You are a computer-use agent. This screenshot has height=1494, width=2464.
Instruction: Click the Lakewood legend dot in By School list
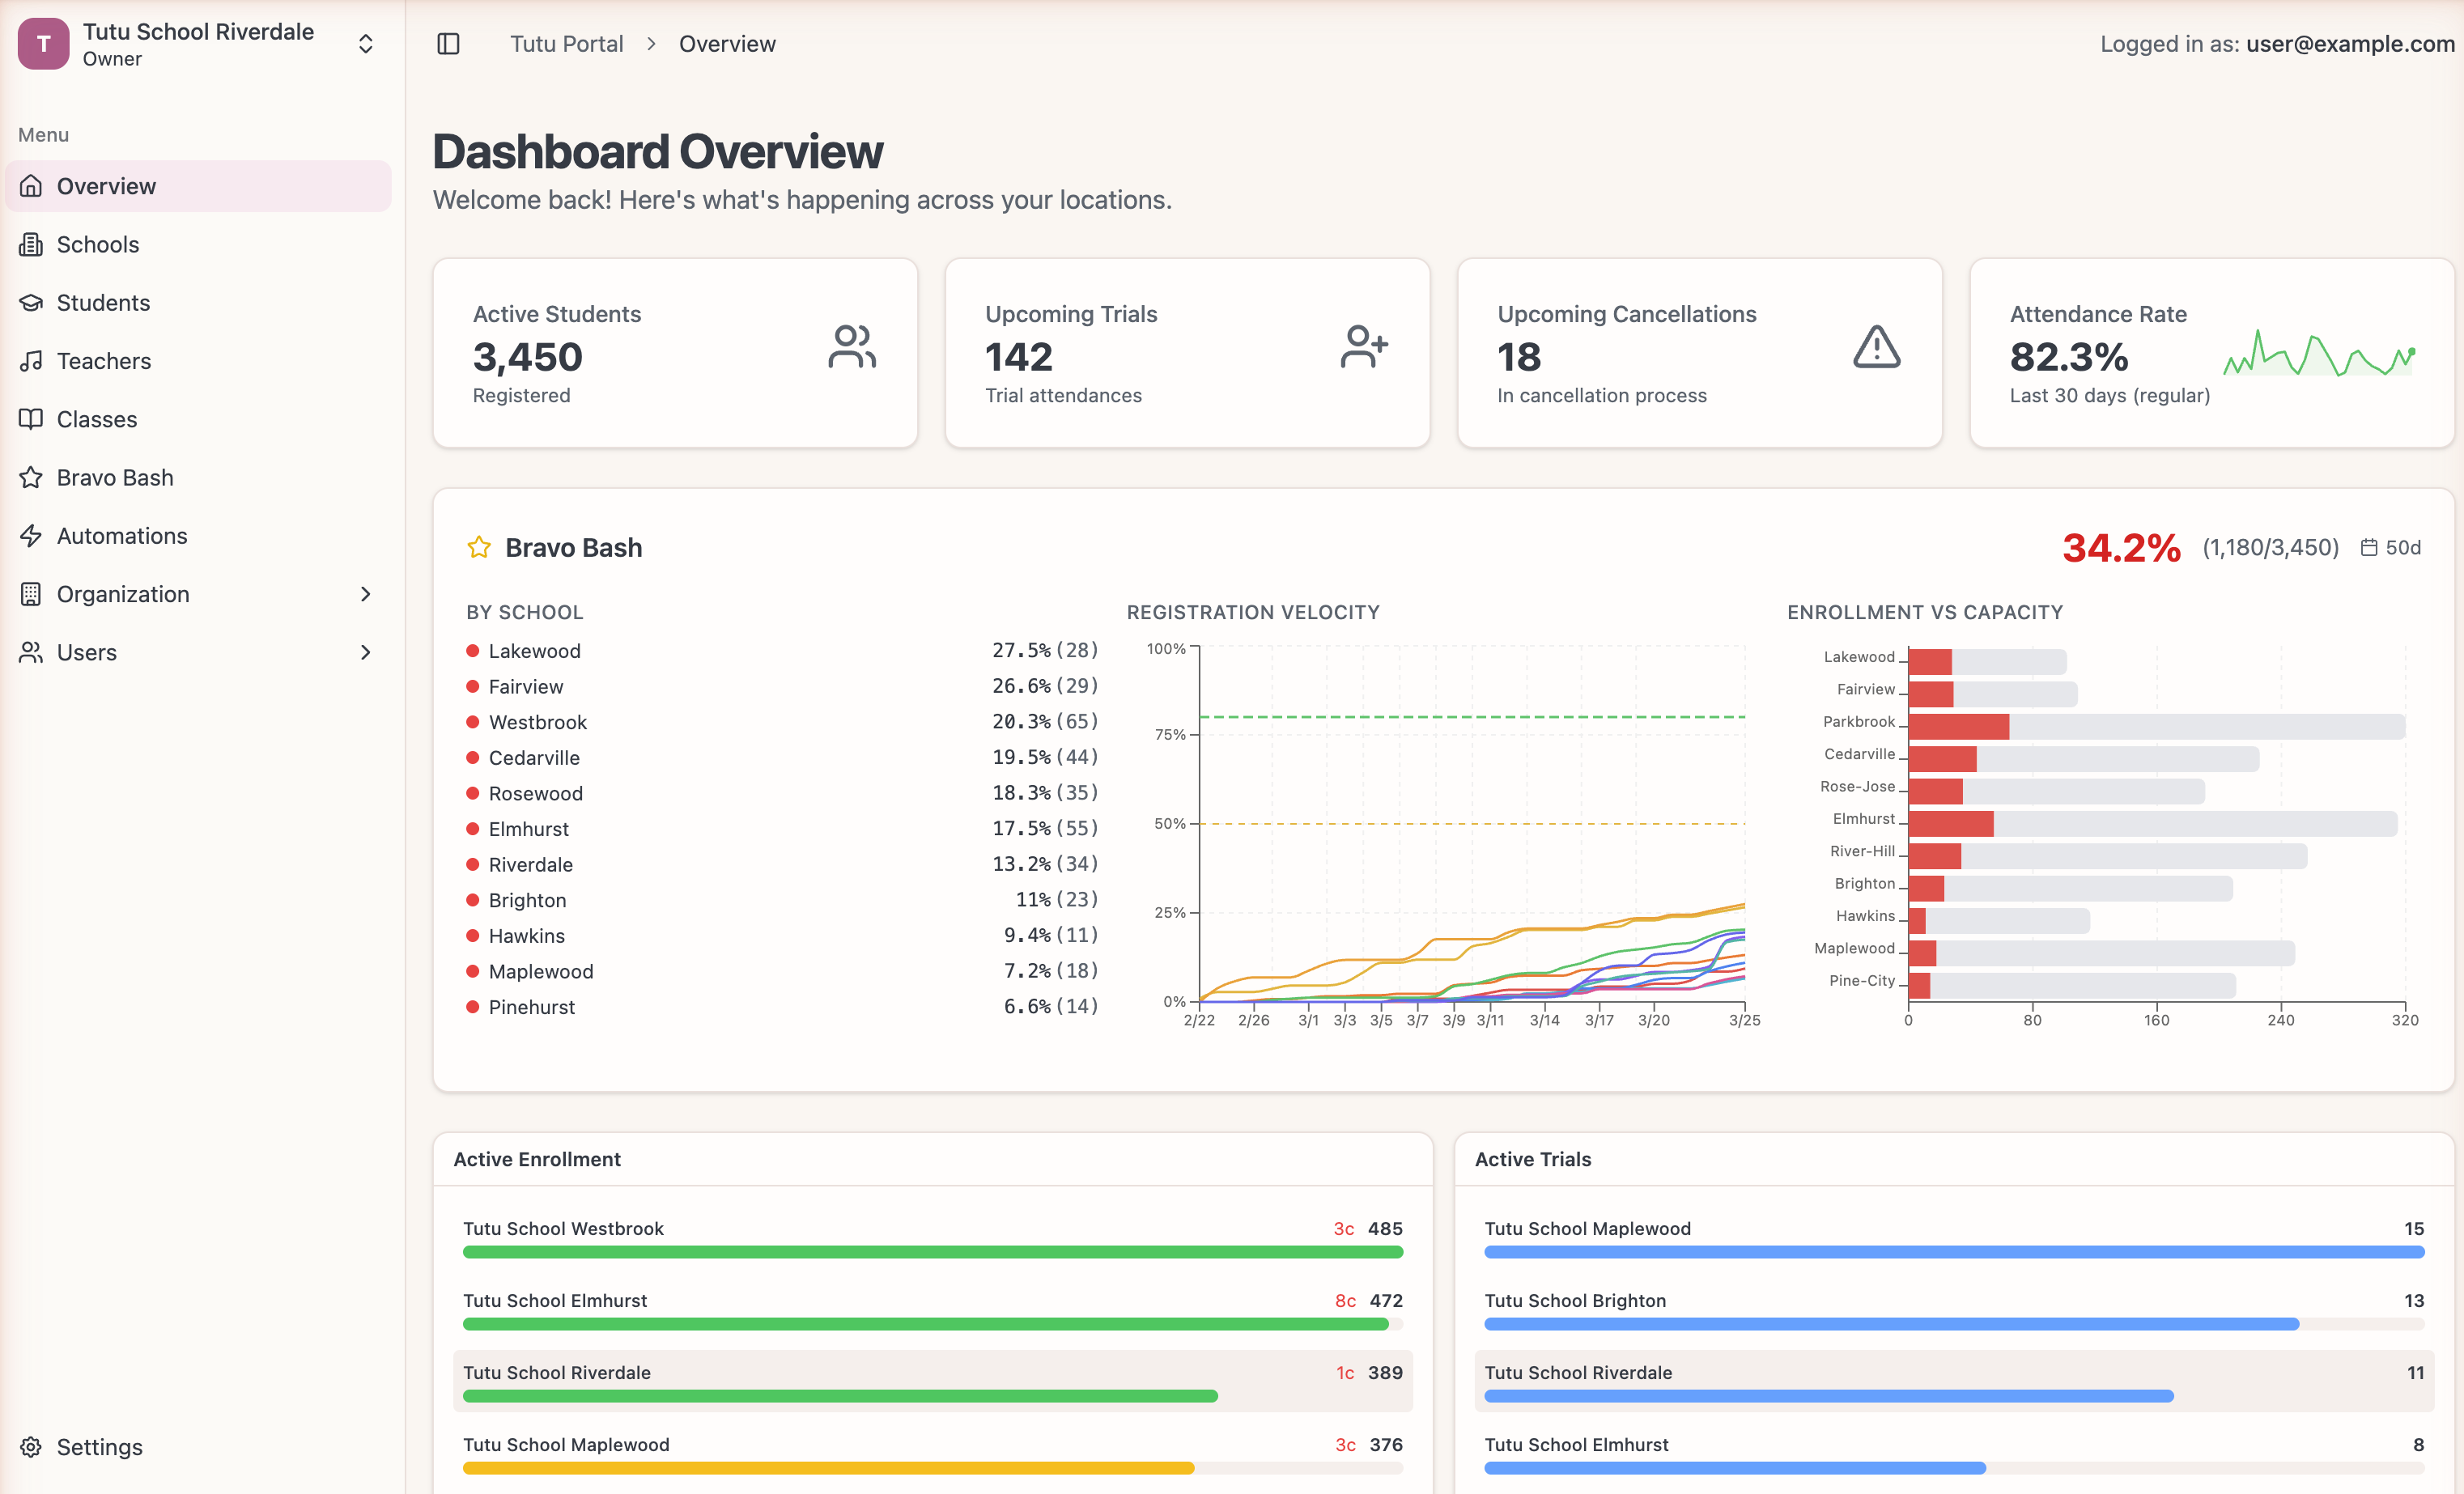(473, 650)
